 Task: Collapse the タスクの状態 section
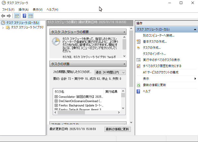(x=124, y=64)
